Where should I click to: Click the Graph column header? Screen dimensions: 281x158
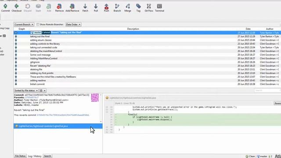click(x=22, y=29)
